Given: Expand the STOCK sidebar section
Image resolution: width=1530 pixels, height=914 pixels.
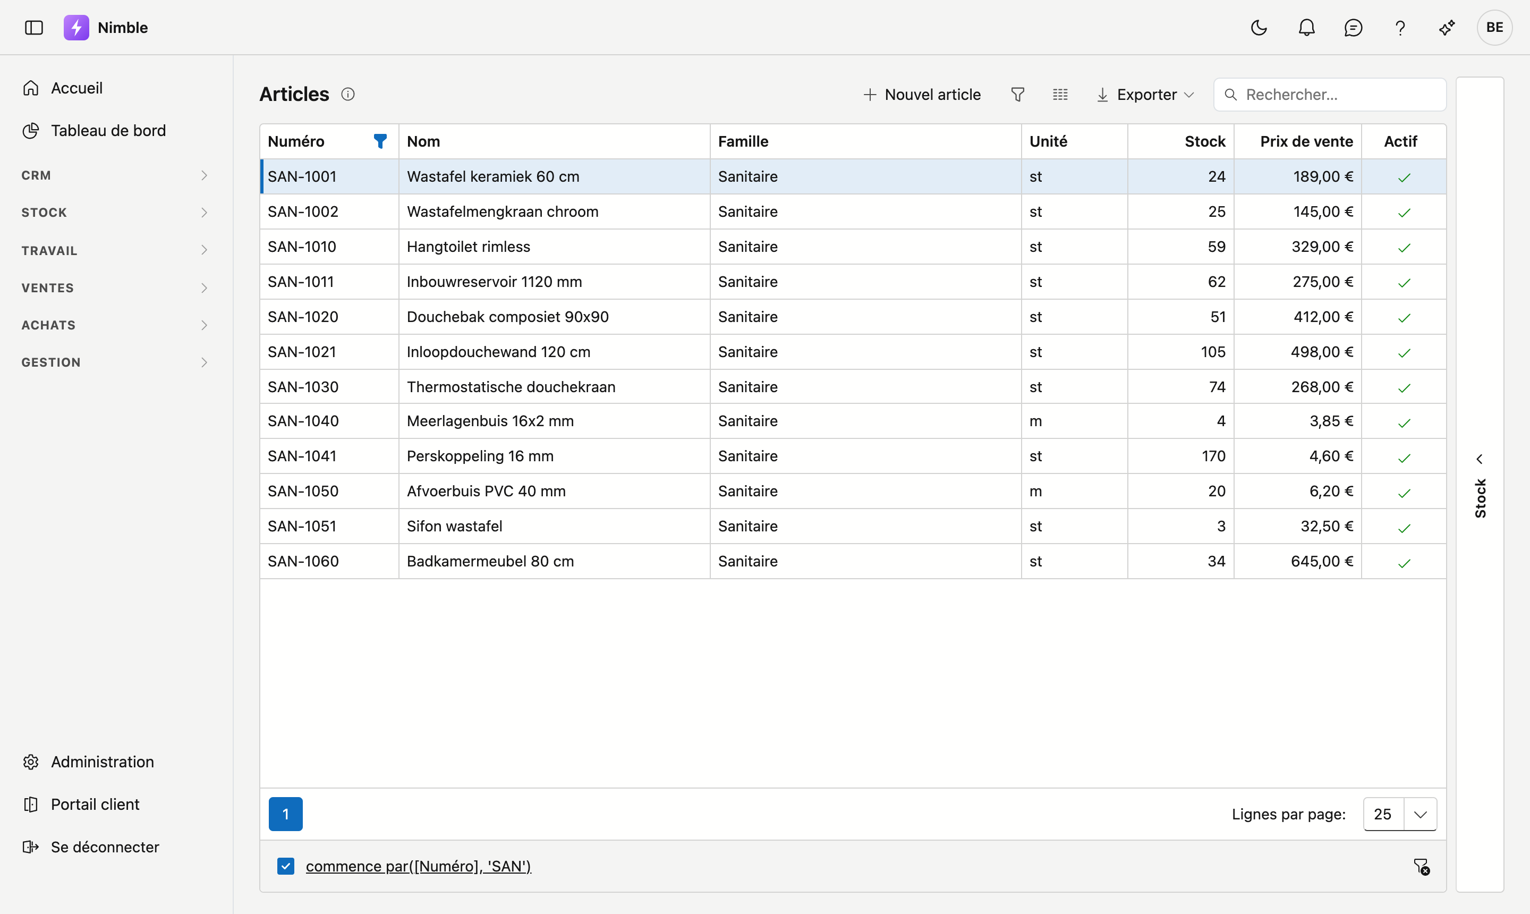Looking at the screenshot, I should coord(116,213).
